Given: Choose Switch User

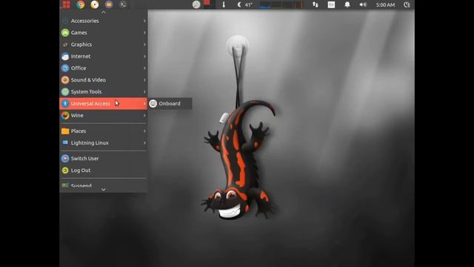Looking at the screenshot, I should pos(104,158).
